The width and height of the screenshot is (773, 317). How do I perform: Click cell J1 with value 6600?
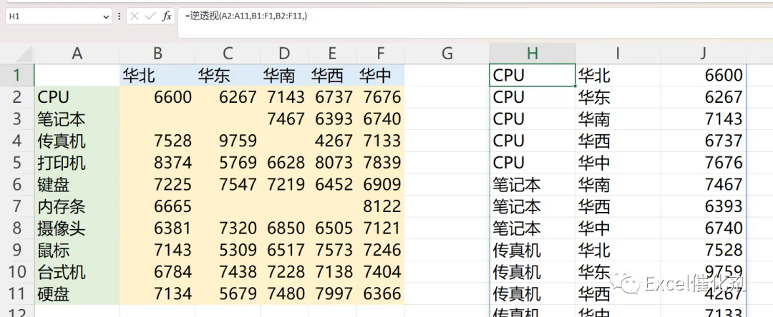click(x=703, y=75)
